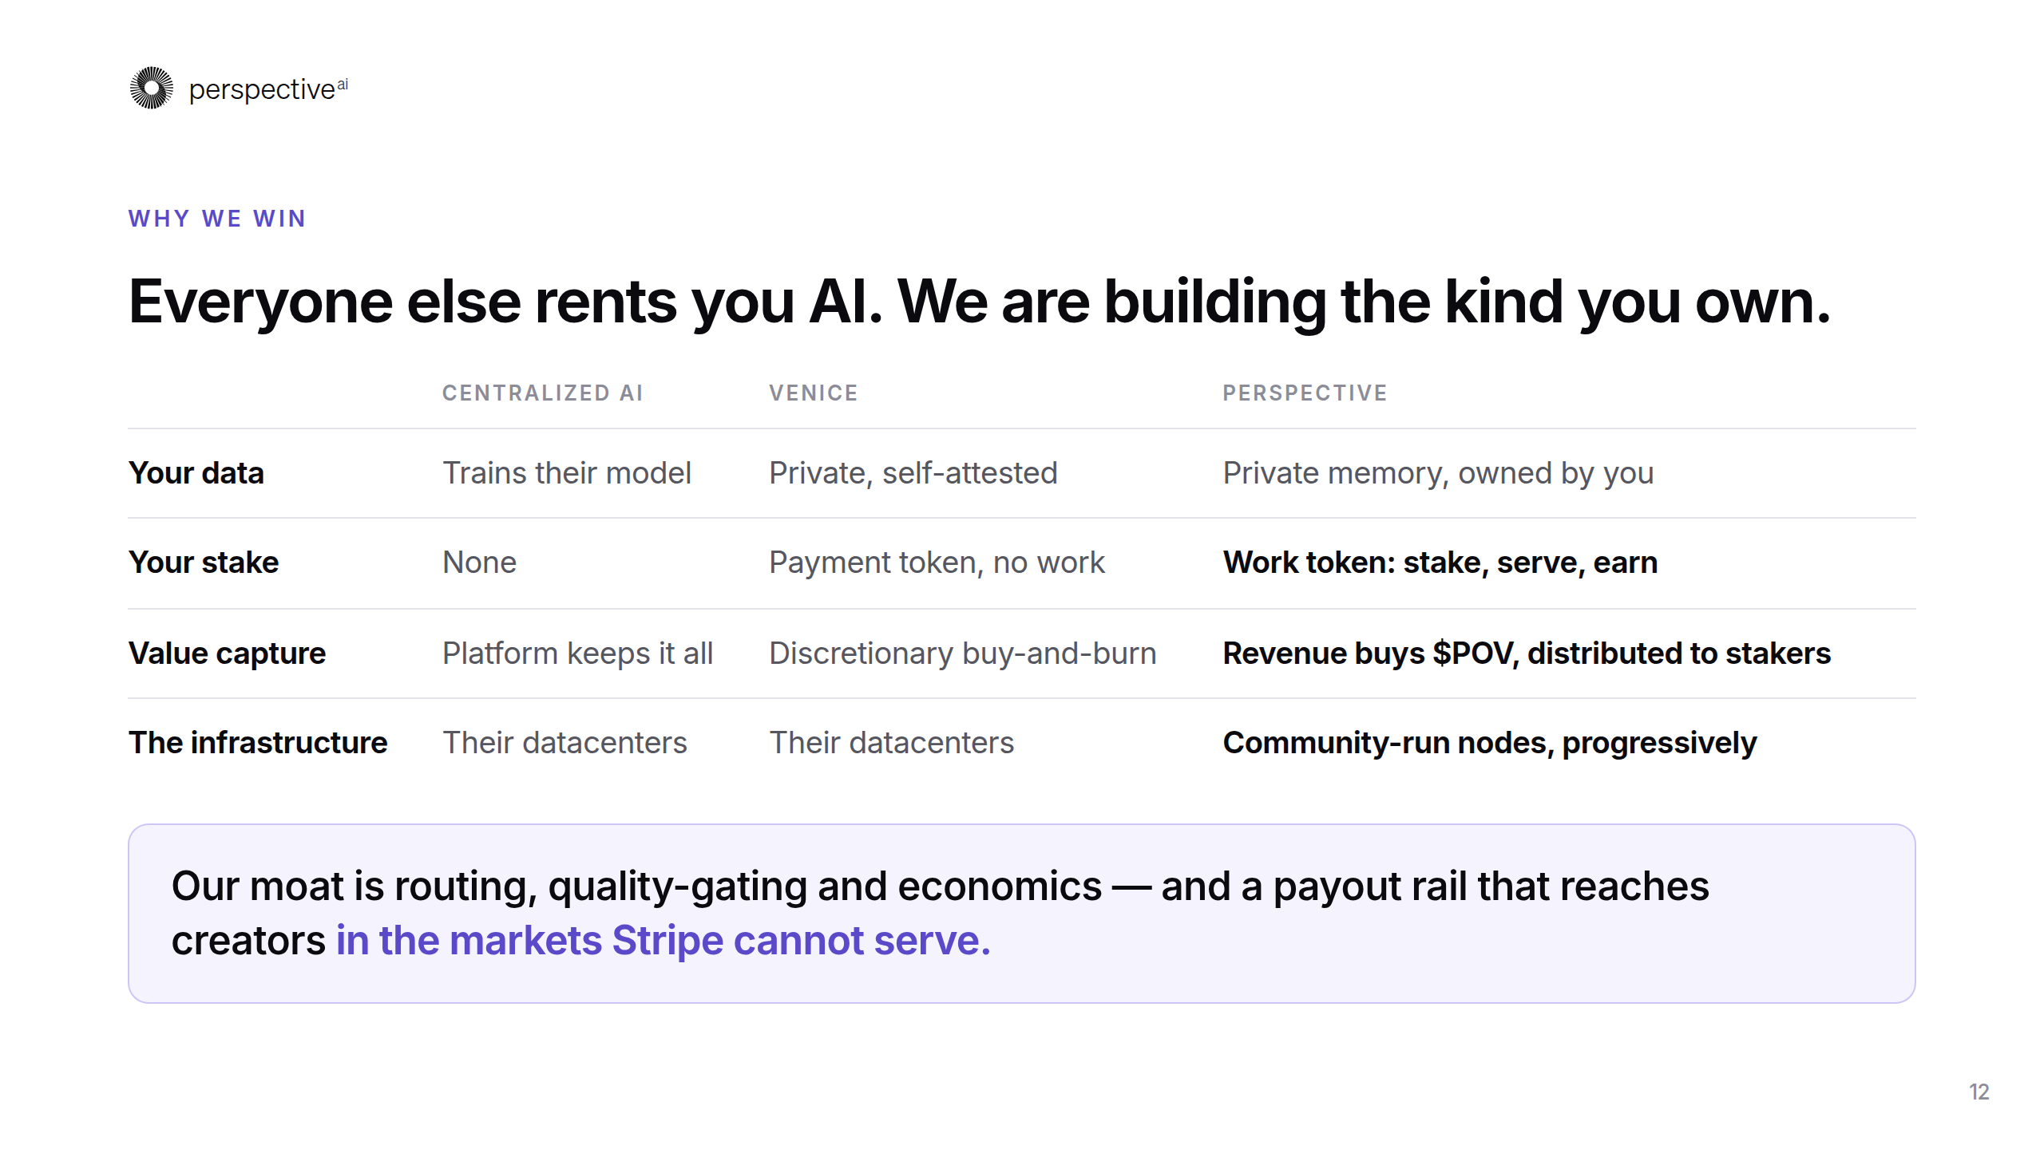This screenshot has width=2044, height=1149.
Task: Select the VENICE column header
Action: pos(814,393)
